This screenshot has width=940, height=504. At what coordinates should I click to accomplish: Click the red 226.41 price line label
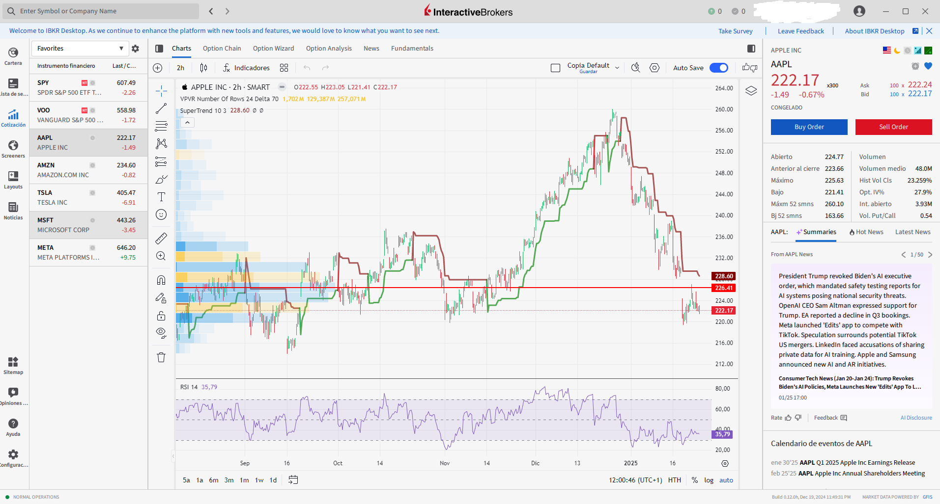pyautogui.click(x=723, y=288)
